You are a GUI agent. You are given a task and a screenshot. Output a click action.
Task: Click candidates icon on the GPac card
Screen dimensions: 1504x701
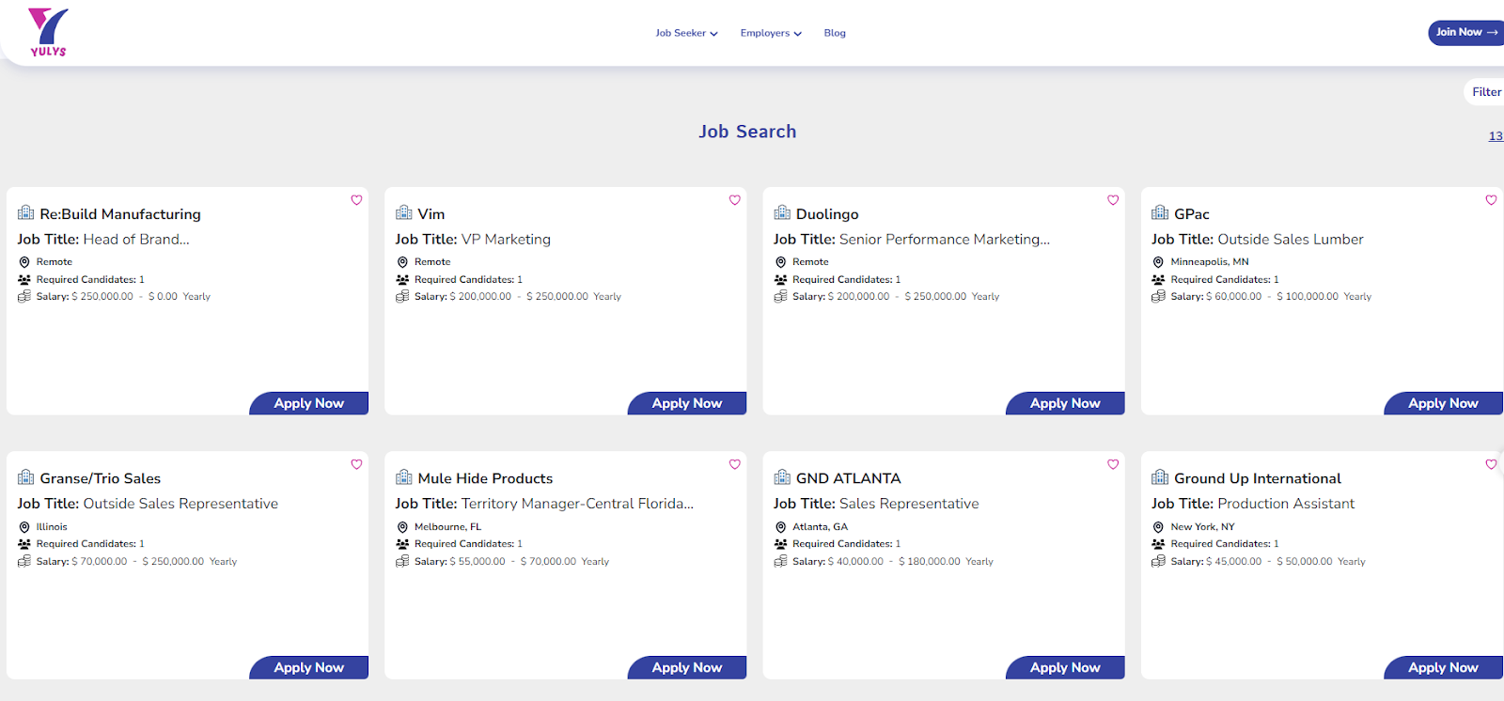click(x=1158, y=280)
